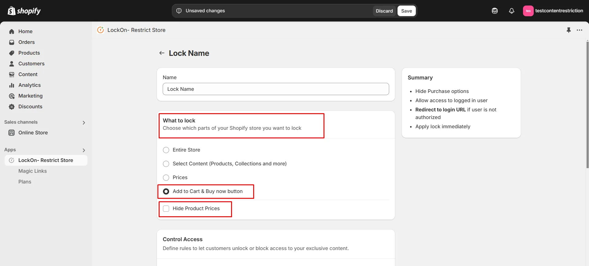Screen dimensions: 589x266
Task: Enable the Hide Product Prices checkbox
Action: pos(166,209)
